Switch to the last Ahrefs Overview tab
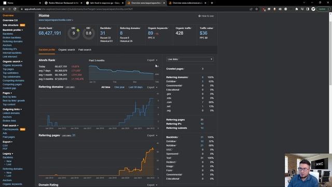 (x=187, y=3)
